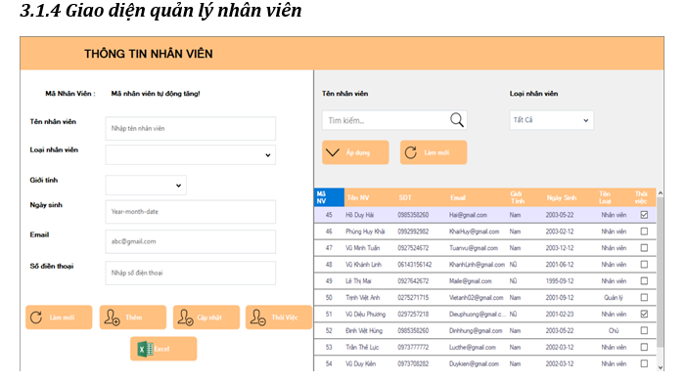Focus the Year-month-date birthday field

click(191, 212)
